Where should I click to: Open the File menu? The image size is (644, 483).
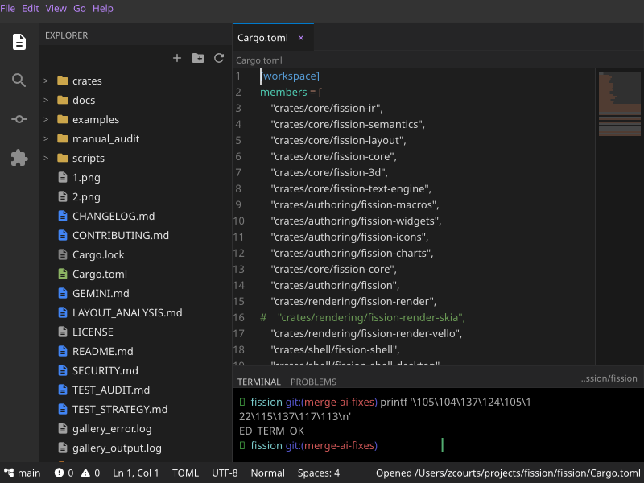(8, 8)
